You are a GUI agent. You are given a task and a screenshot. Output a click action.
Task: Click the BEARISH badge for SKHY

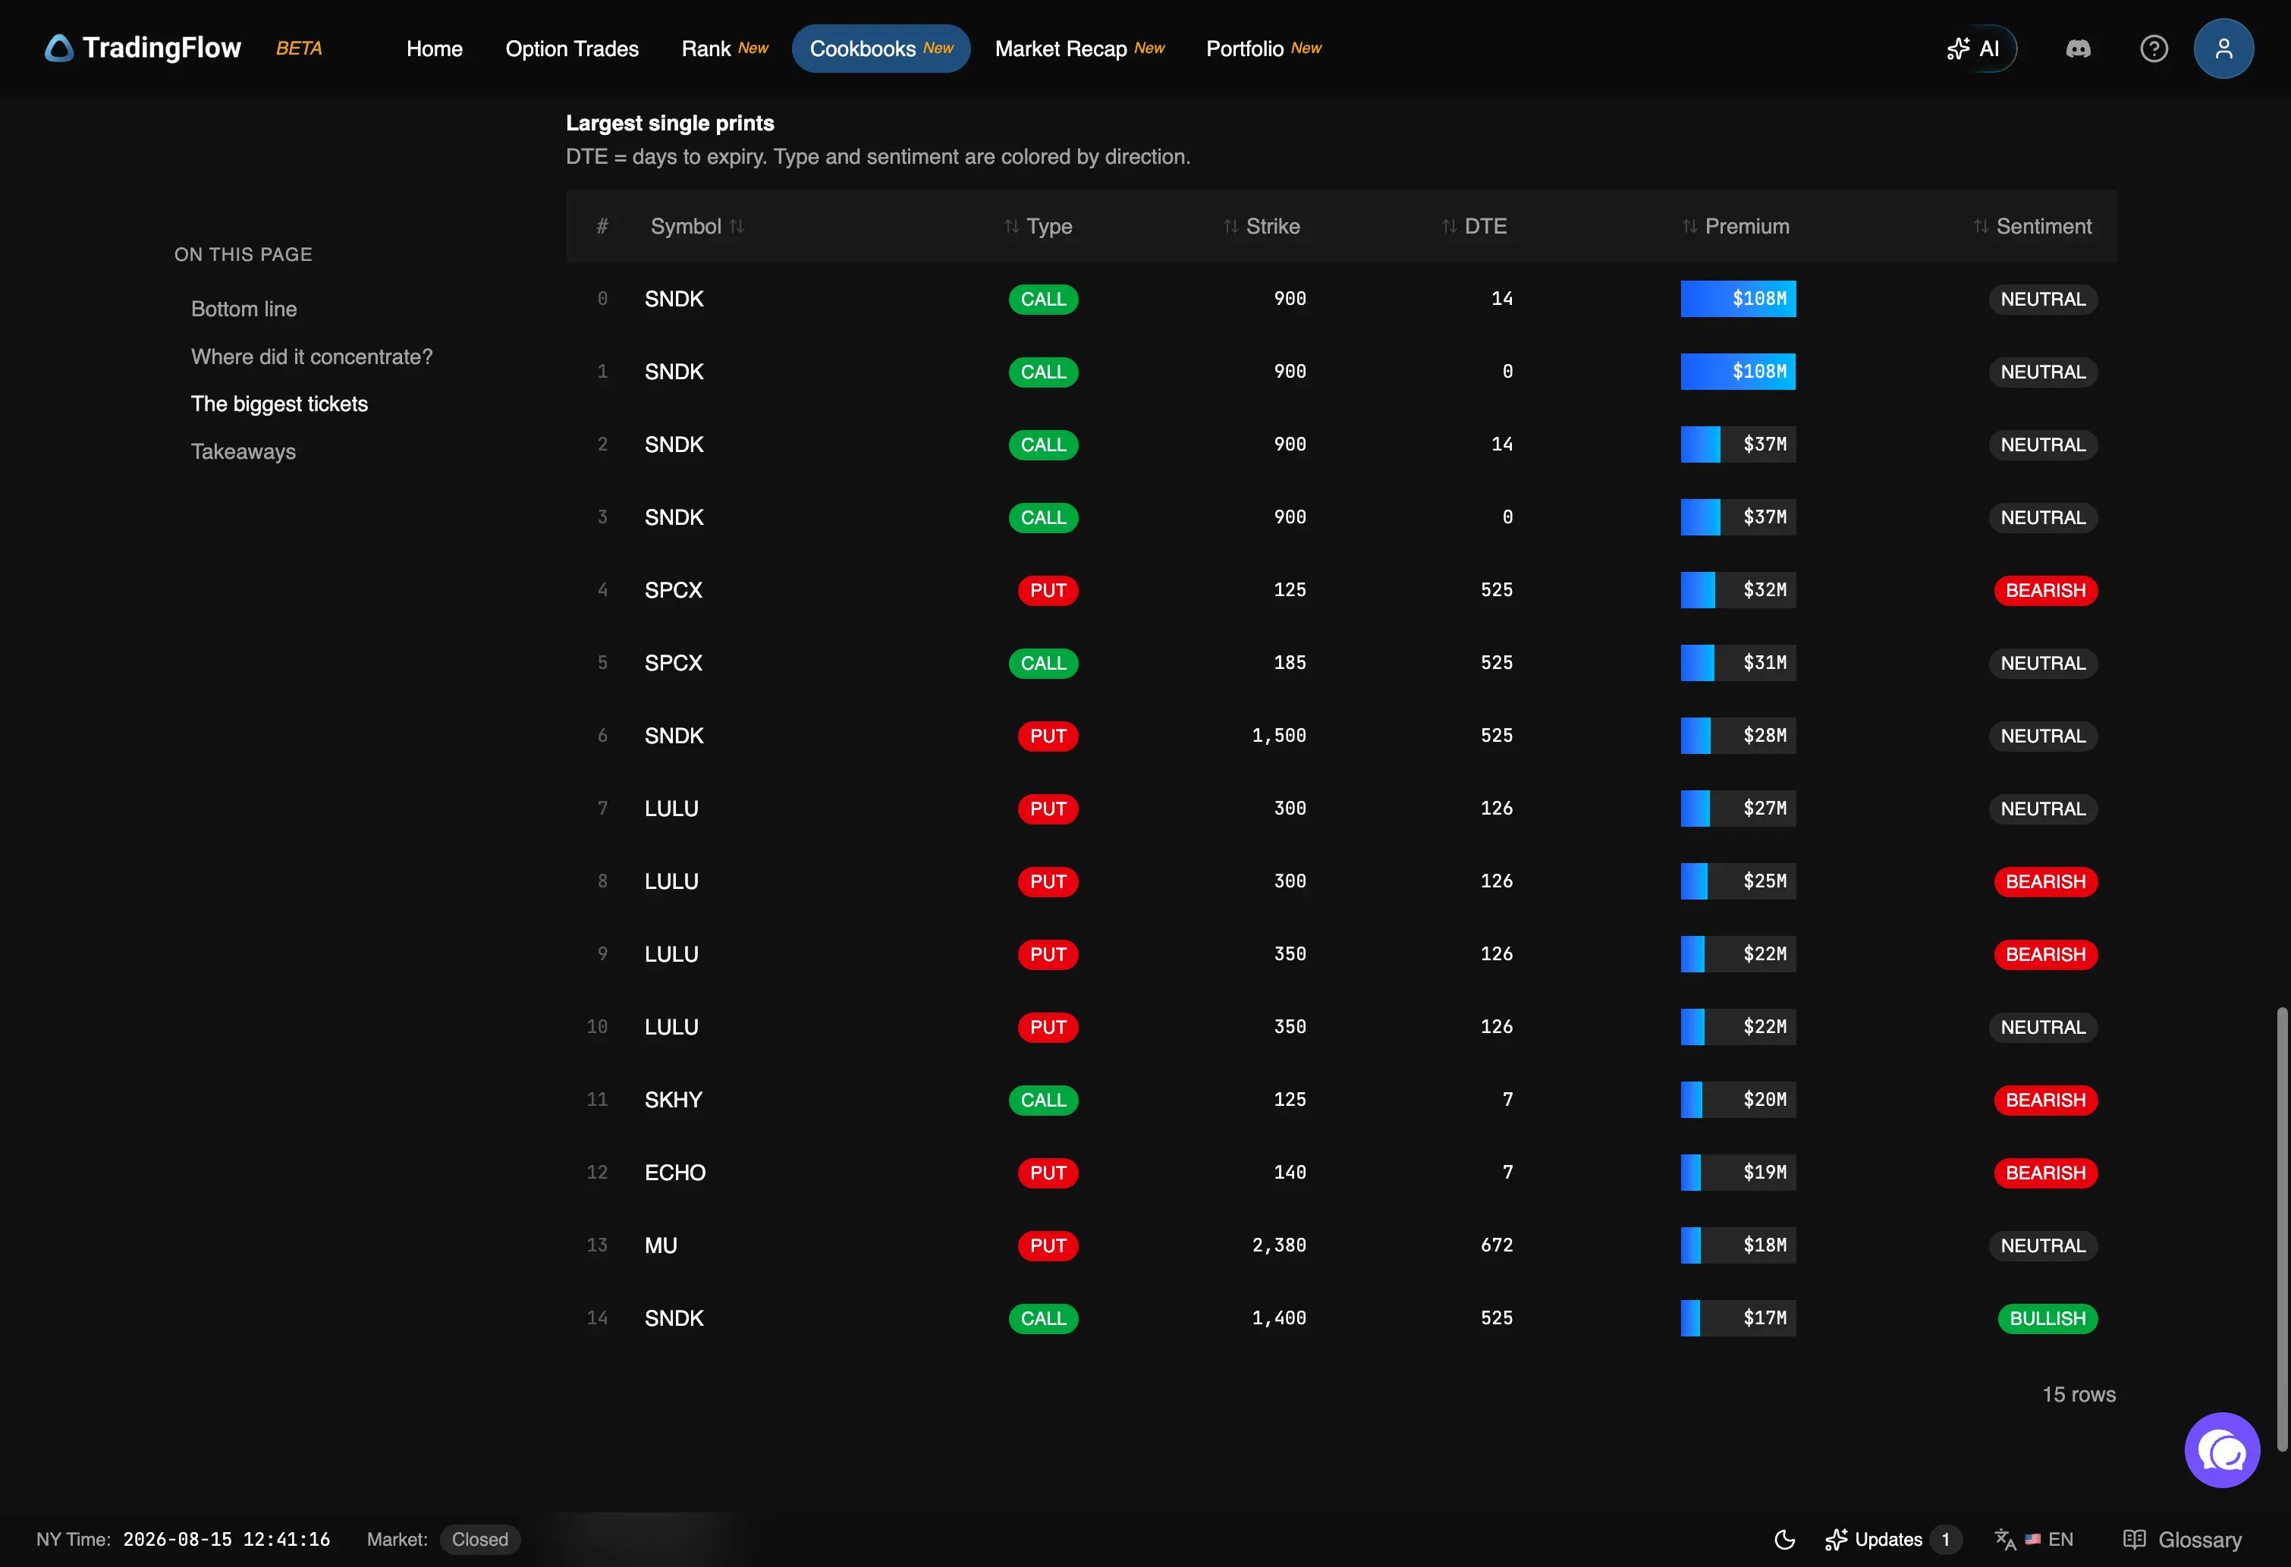[2045, 1100]
